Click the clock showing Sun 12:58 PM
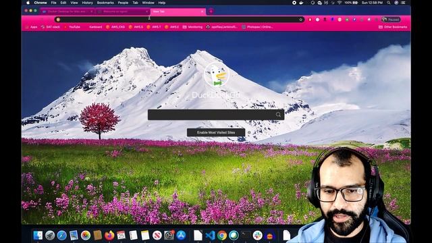432x243 pixels. pos(372,3)
